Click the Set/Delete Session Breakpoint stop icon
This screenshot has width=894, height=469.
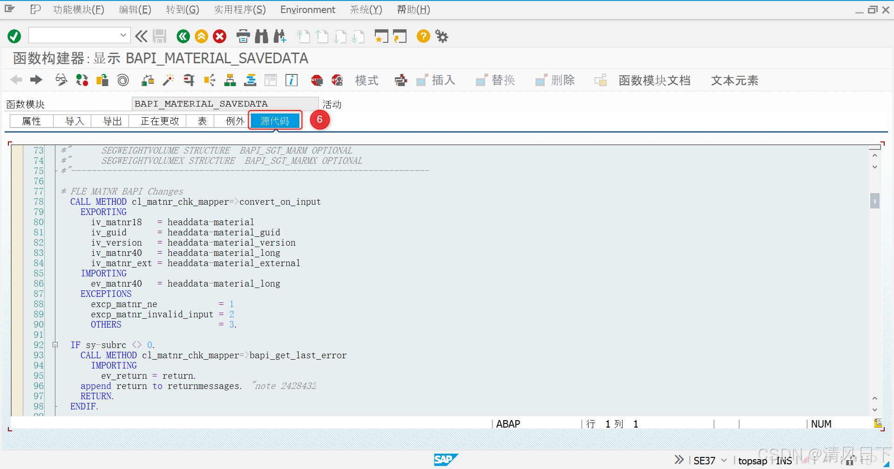[x=317, y=80]
